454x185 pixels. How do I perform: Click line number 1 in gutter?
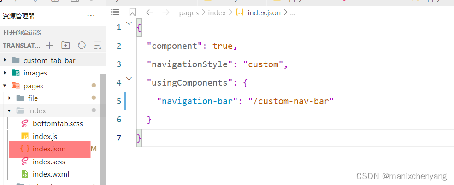pos(119,28)
